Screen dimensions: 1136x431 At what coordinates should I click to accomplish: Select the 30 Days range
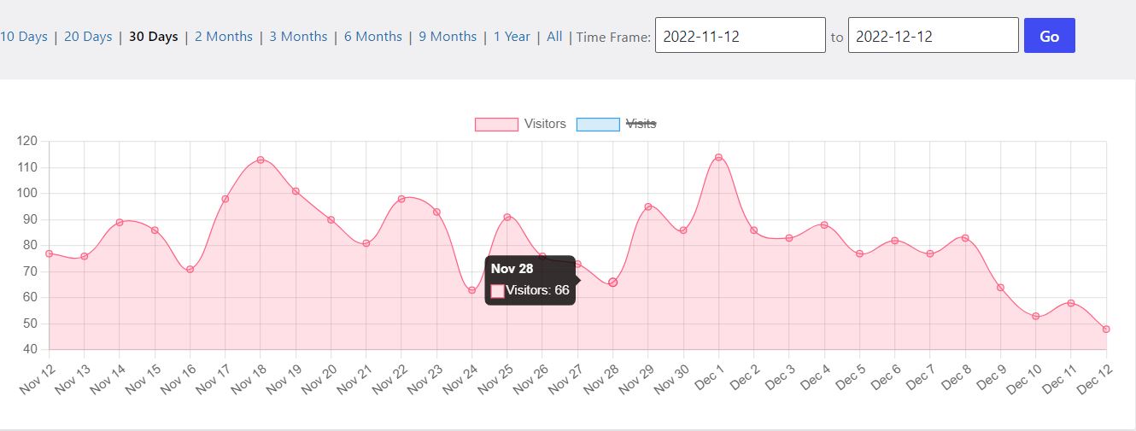(154, 37)
